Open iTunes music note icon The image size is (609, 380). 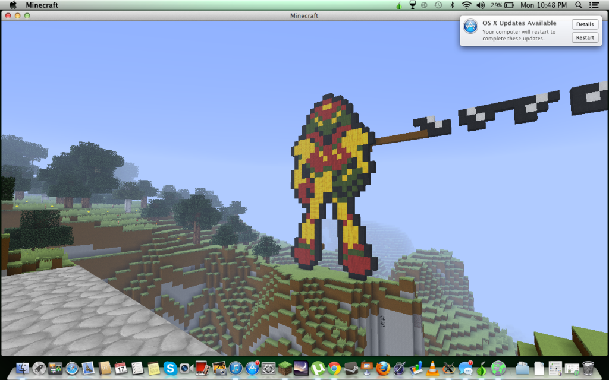point(236,368)
